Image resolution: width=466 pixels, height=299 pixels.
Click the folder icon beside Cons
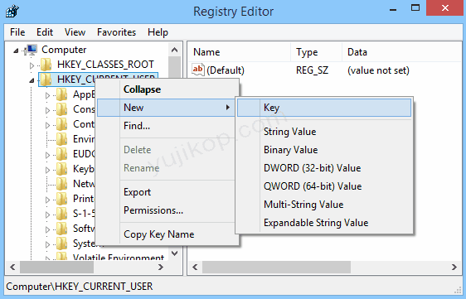coord(62,109)
